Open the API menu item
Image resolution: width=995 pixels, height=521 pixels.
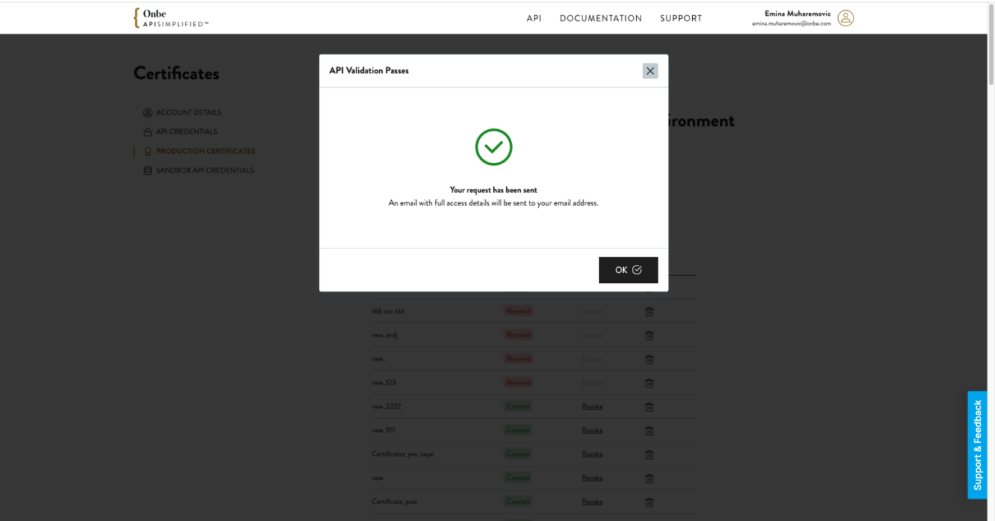point(534,18)
